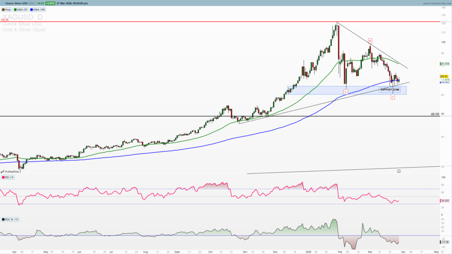This screenshot has width=452, height=254.
Task: Click the 38.202 RSI value tag
Action: (445, 200)
